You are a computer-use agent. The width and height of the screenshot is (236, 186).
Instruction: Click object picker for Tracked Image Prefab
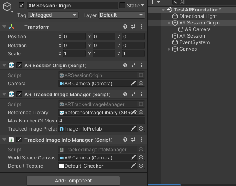(x=141, y=128)
